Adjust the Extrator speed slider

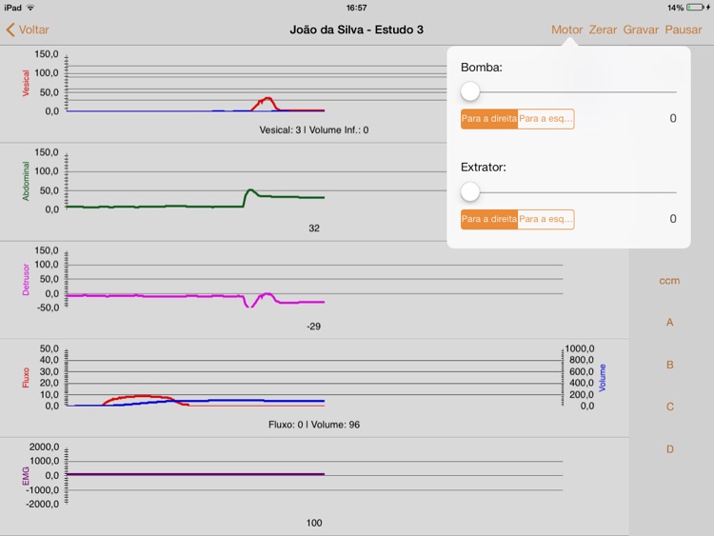[x=568, y=191]
